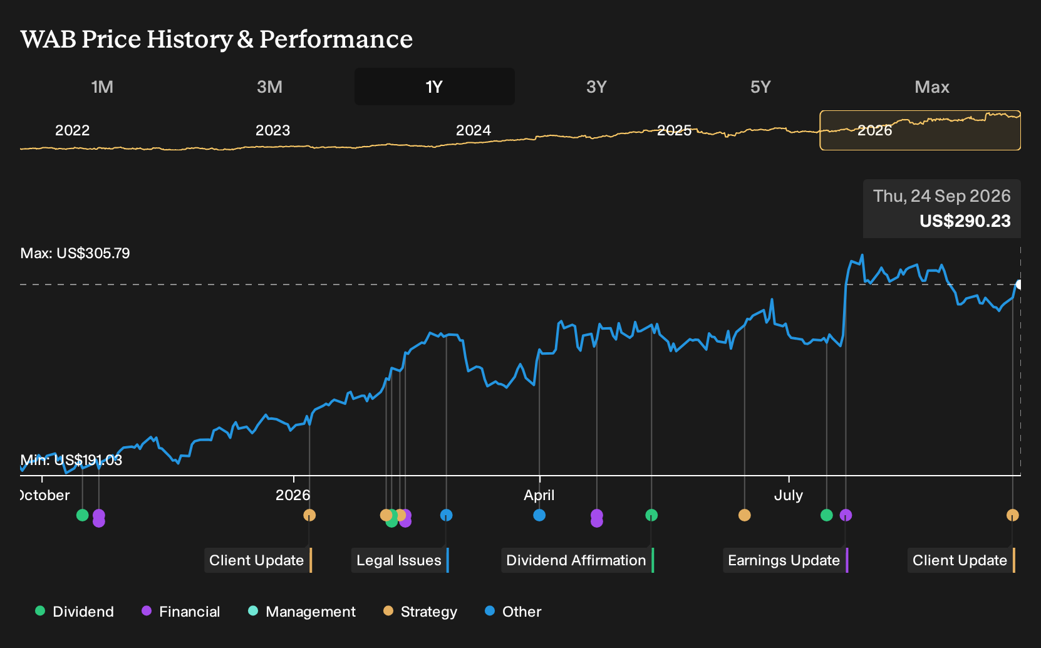The height and width of the screenshot is (648, 1041).
Task: Click the green dividend marker after July
Action: 827,515
